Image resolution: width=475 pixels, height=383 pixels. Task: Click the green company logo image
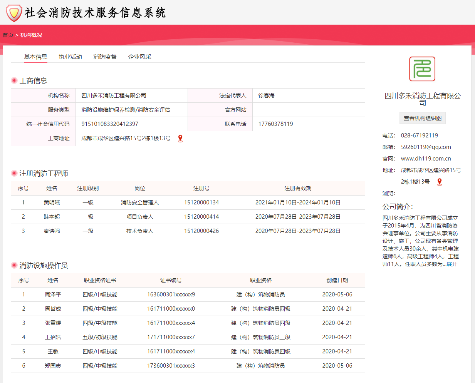pos(422,69)
